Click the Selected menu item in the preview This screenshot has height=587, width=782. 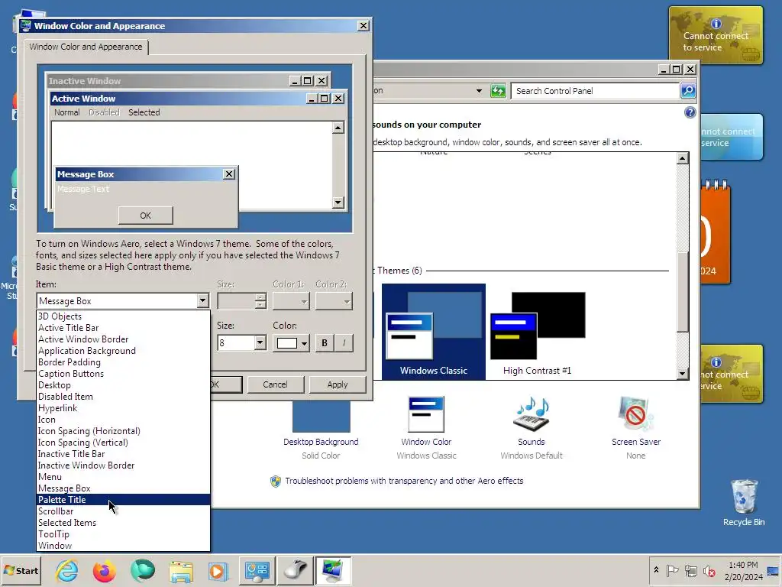[144, 112]
